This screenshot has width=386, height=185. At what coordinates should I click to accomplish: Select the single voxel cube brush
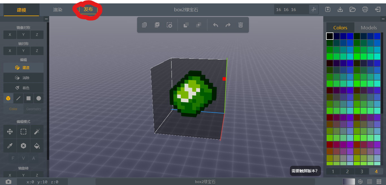coord(8,98)
